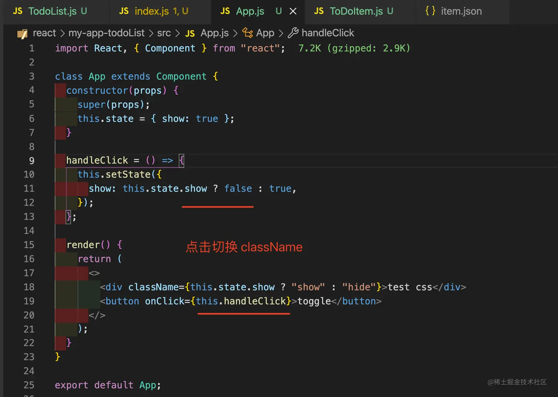Screen dimensions: 558x397
Task: Click the folder icon in the breadcrumb
Action: [23, 34]
